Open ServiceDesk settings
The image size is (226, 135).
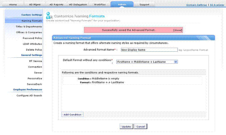(34, 84)
